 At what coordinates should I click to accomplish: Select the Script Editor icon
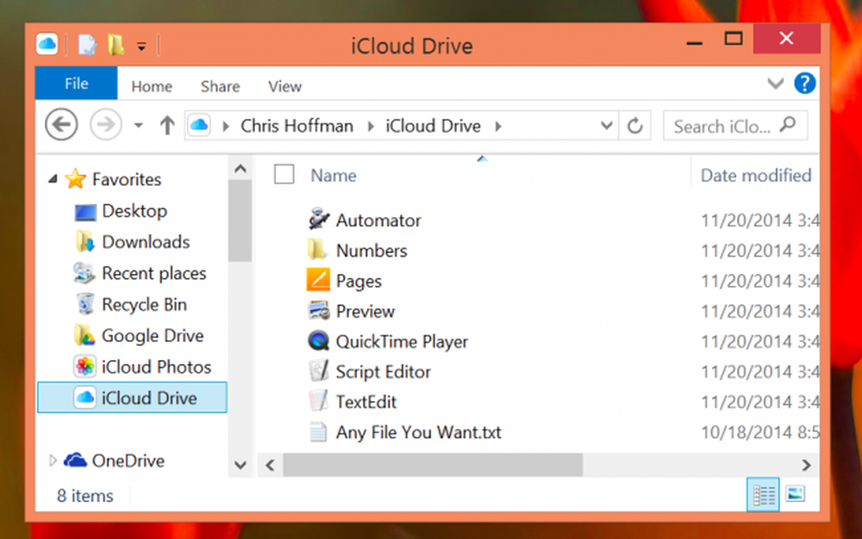point(318,370)
